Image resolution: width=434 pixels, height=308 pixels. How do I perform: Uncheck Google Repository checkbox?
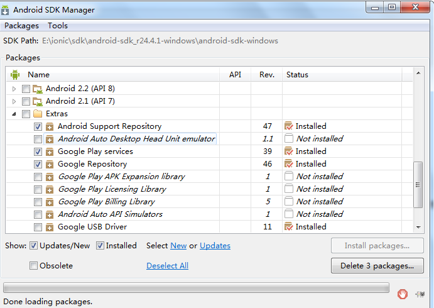click(x=38, y=164)
